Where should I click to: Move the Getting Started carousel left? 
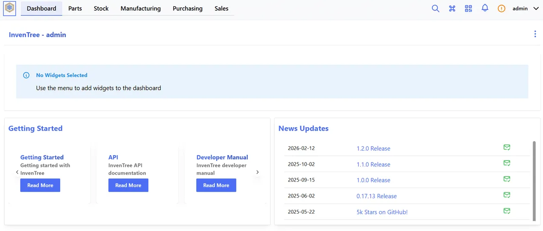point(17,172)
